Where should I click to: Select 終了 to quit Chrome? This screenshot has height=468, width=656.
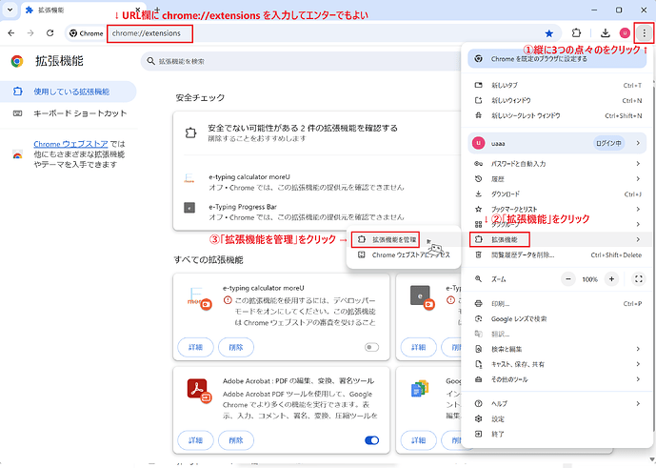click(557, 434)
